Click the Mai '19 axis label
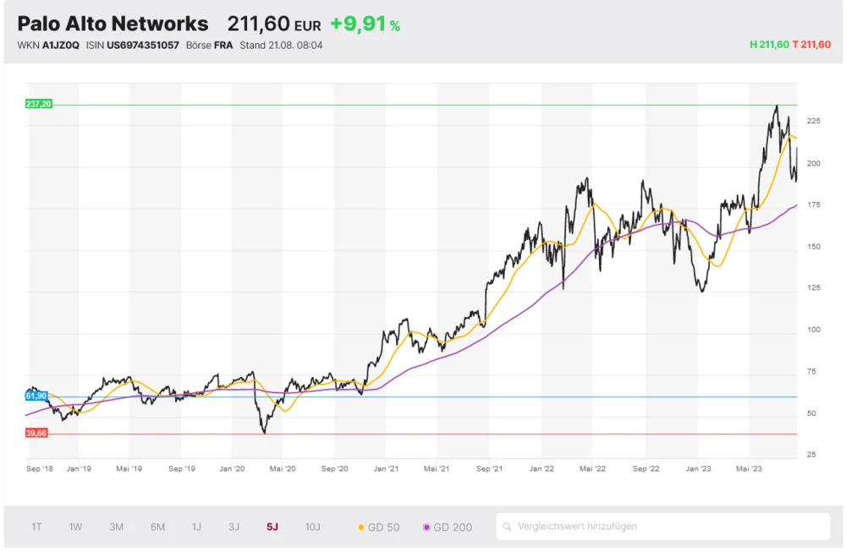 point(129,468)
